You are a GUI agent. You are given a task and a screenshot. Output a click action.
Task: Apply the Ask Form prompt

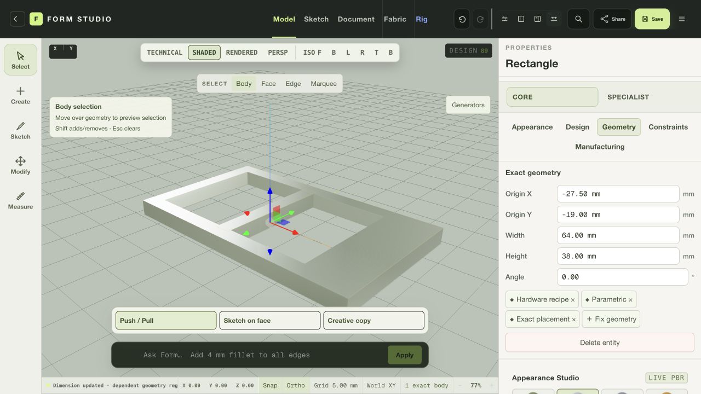pyautogui.click(x=405, y=355)
